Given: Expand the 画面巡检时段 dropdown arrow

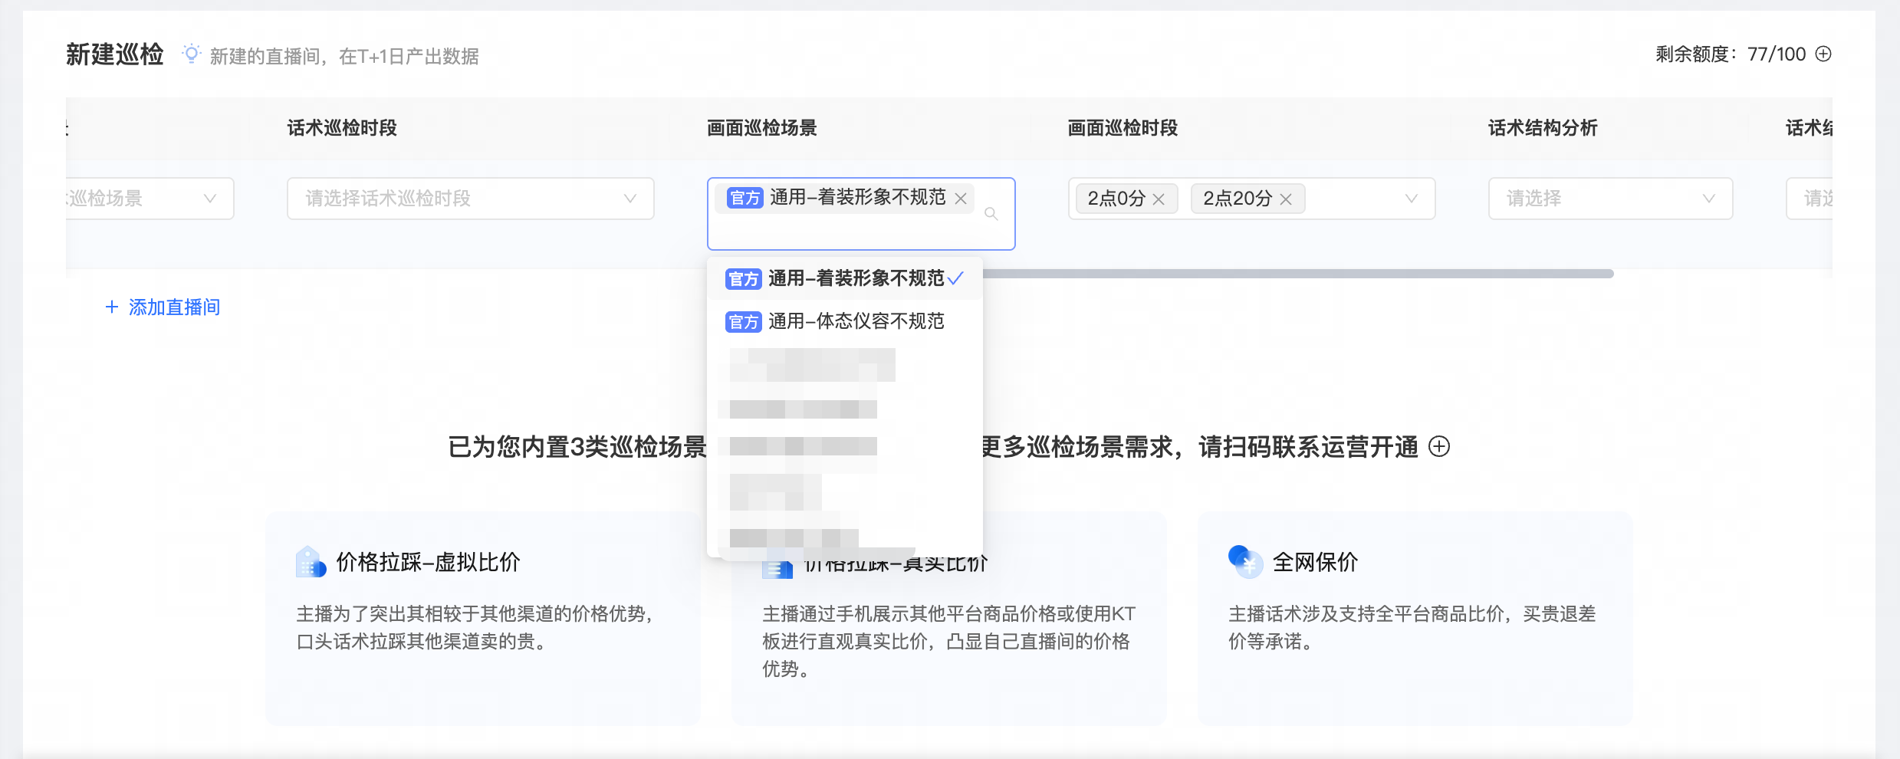Looking at the screenshot, I should click(x=1411, y=199).
